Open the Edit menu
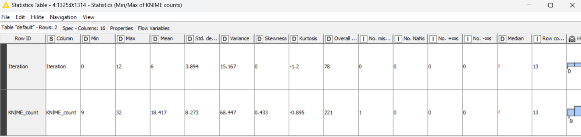 [20, 17]
